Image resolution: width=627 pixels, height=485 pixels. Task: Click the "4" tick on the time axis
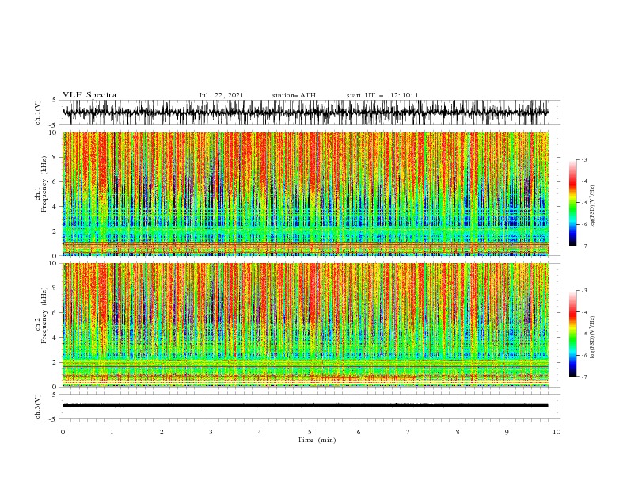[x=260, y=432]
